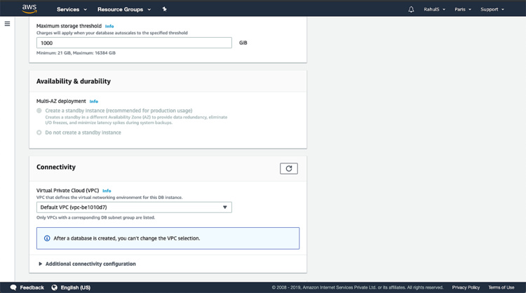Click the Connectivity refresh icon button

(x=288, y=168)
